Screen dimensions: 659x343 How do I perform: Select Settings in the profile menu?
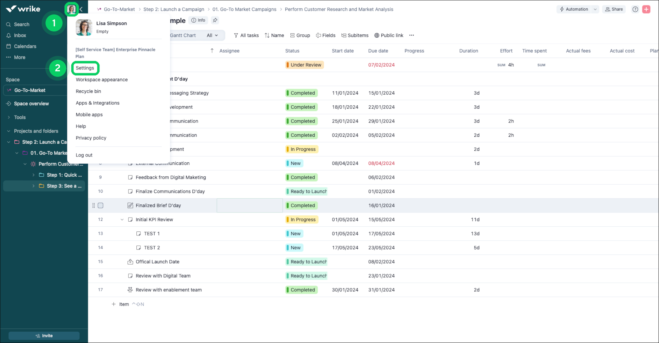(x=85, y=68)
